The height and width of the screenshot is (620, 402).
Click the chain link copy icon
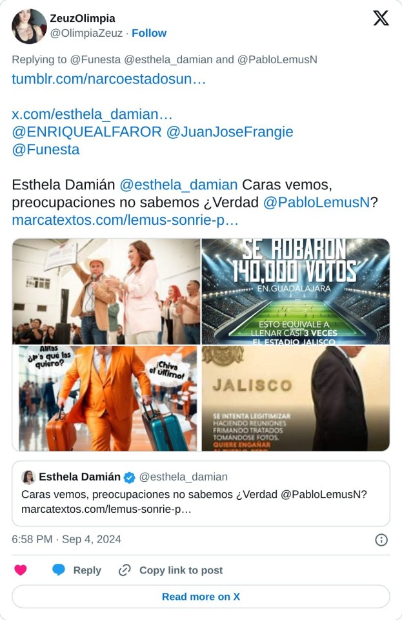click(125, 570)
